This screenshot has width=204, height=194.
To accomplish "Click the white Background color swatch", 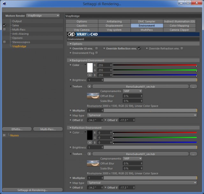I will point(90,68).
